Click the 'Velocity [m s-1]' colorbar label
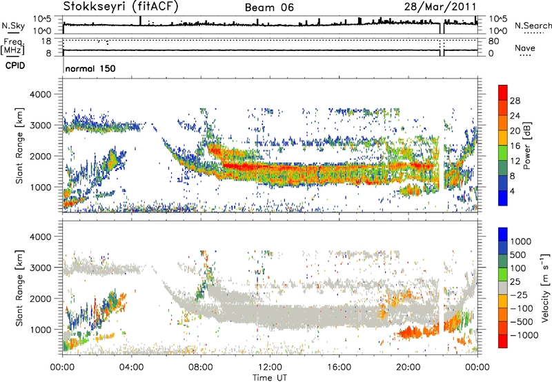Screen dimensions: 552x382 (545, 288)
